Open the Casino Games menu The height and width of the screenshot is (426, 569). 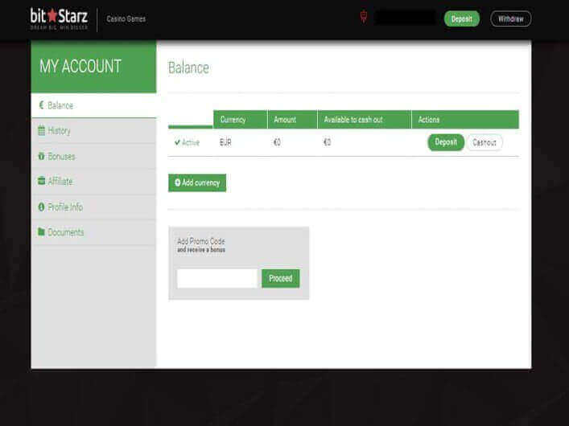[x=126, y=18]
